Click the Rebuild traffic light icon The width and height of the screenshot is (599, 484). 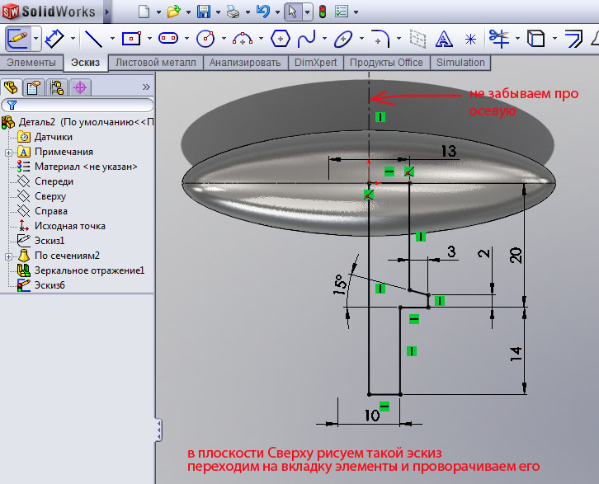click(322, 12)
